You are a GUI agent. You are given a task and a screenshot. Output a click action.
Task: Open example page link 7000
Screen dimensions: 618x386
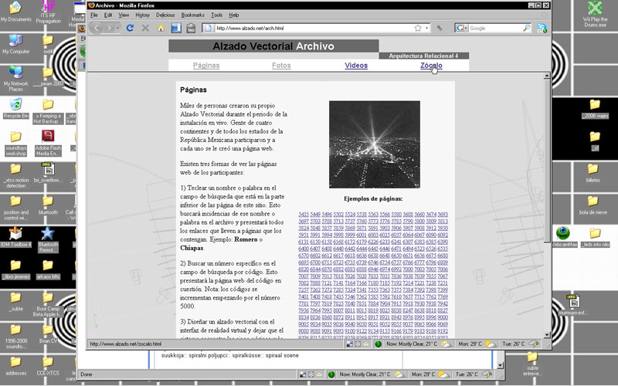[x=408, y=269]
